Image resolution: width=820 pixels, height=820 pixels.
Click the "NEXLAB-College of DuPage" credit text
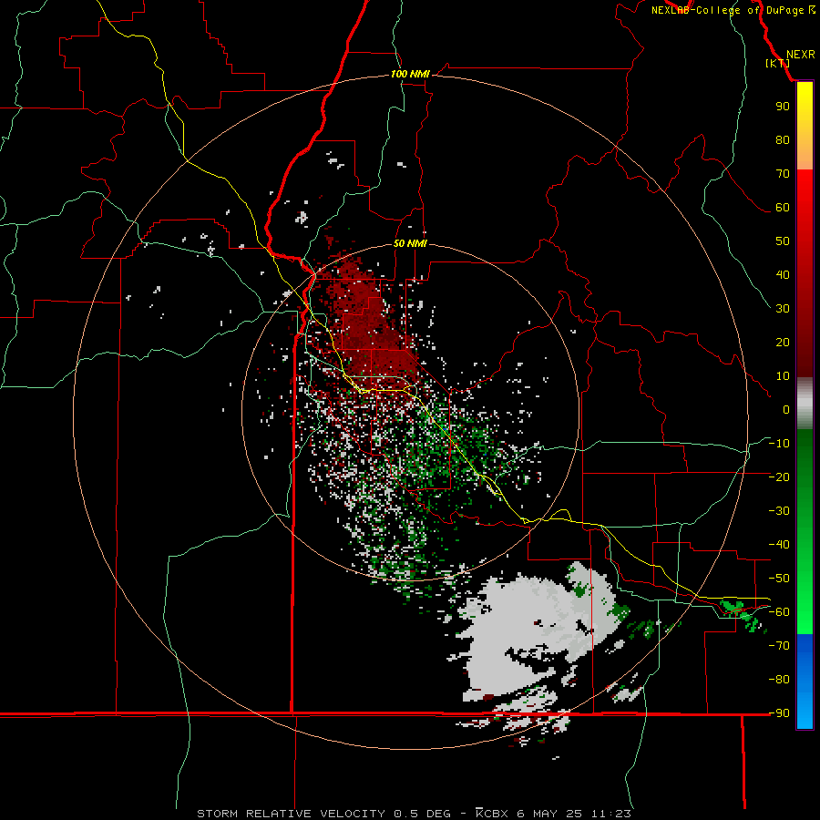click(x=727, y=10)
